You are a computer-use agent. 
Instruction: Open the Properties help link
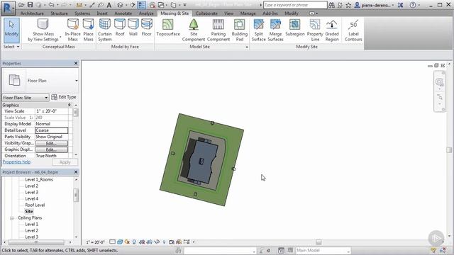pyautogui.click(x=16, y=162)
